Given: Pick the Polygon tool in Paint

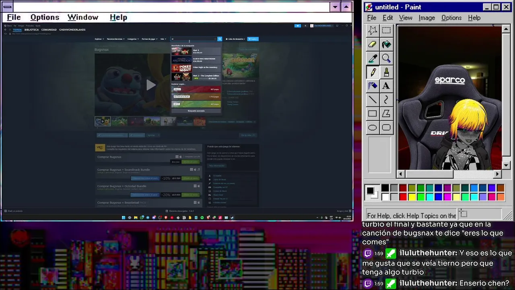Looking at the screenshot, I should coord(386,114).
